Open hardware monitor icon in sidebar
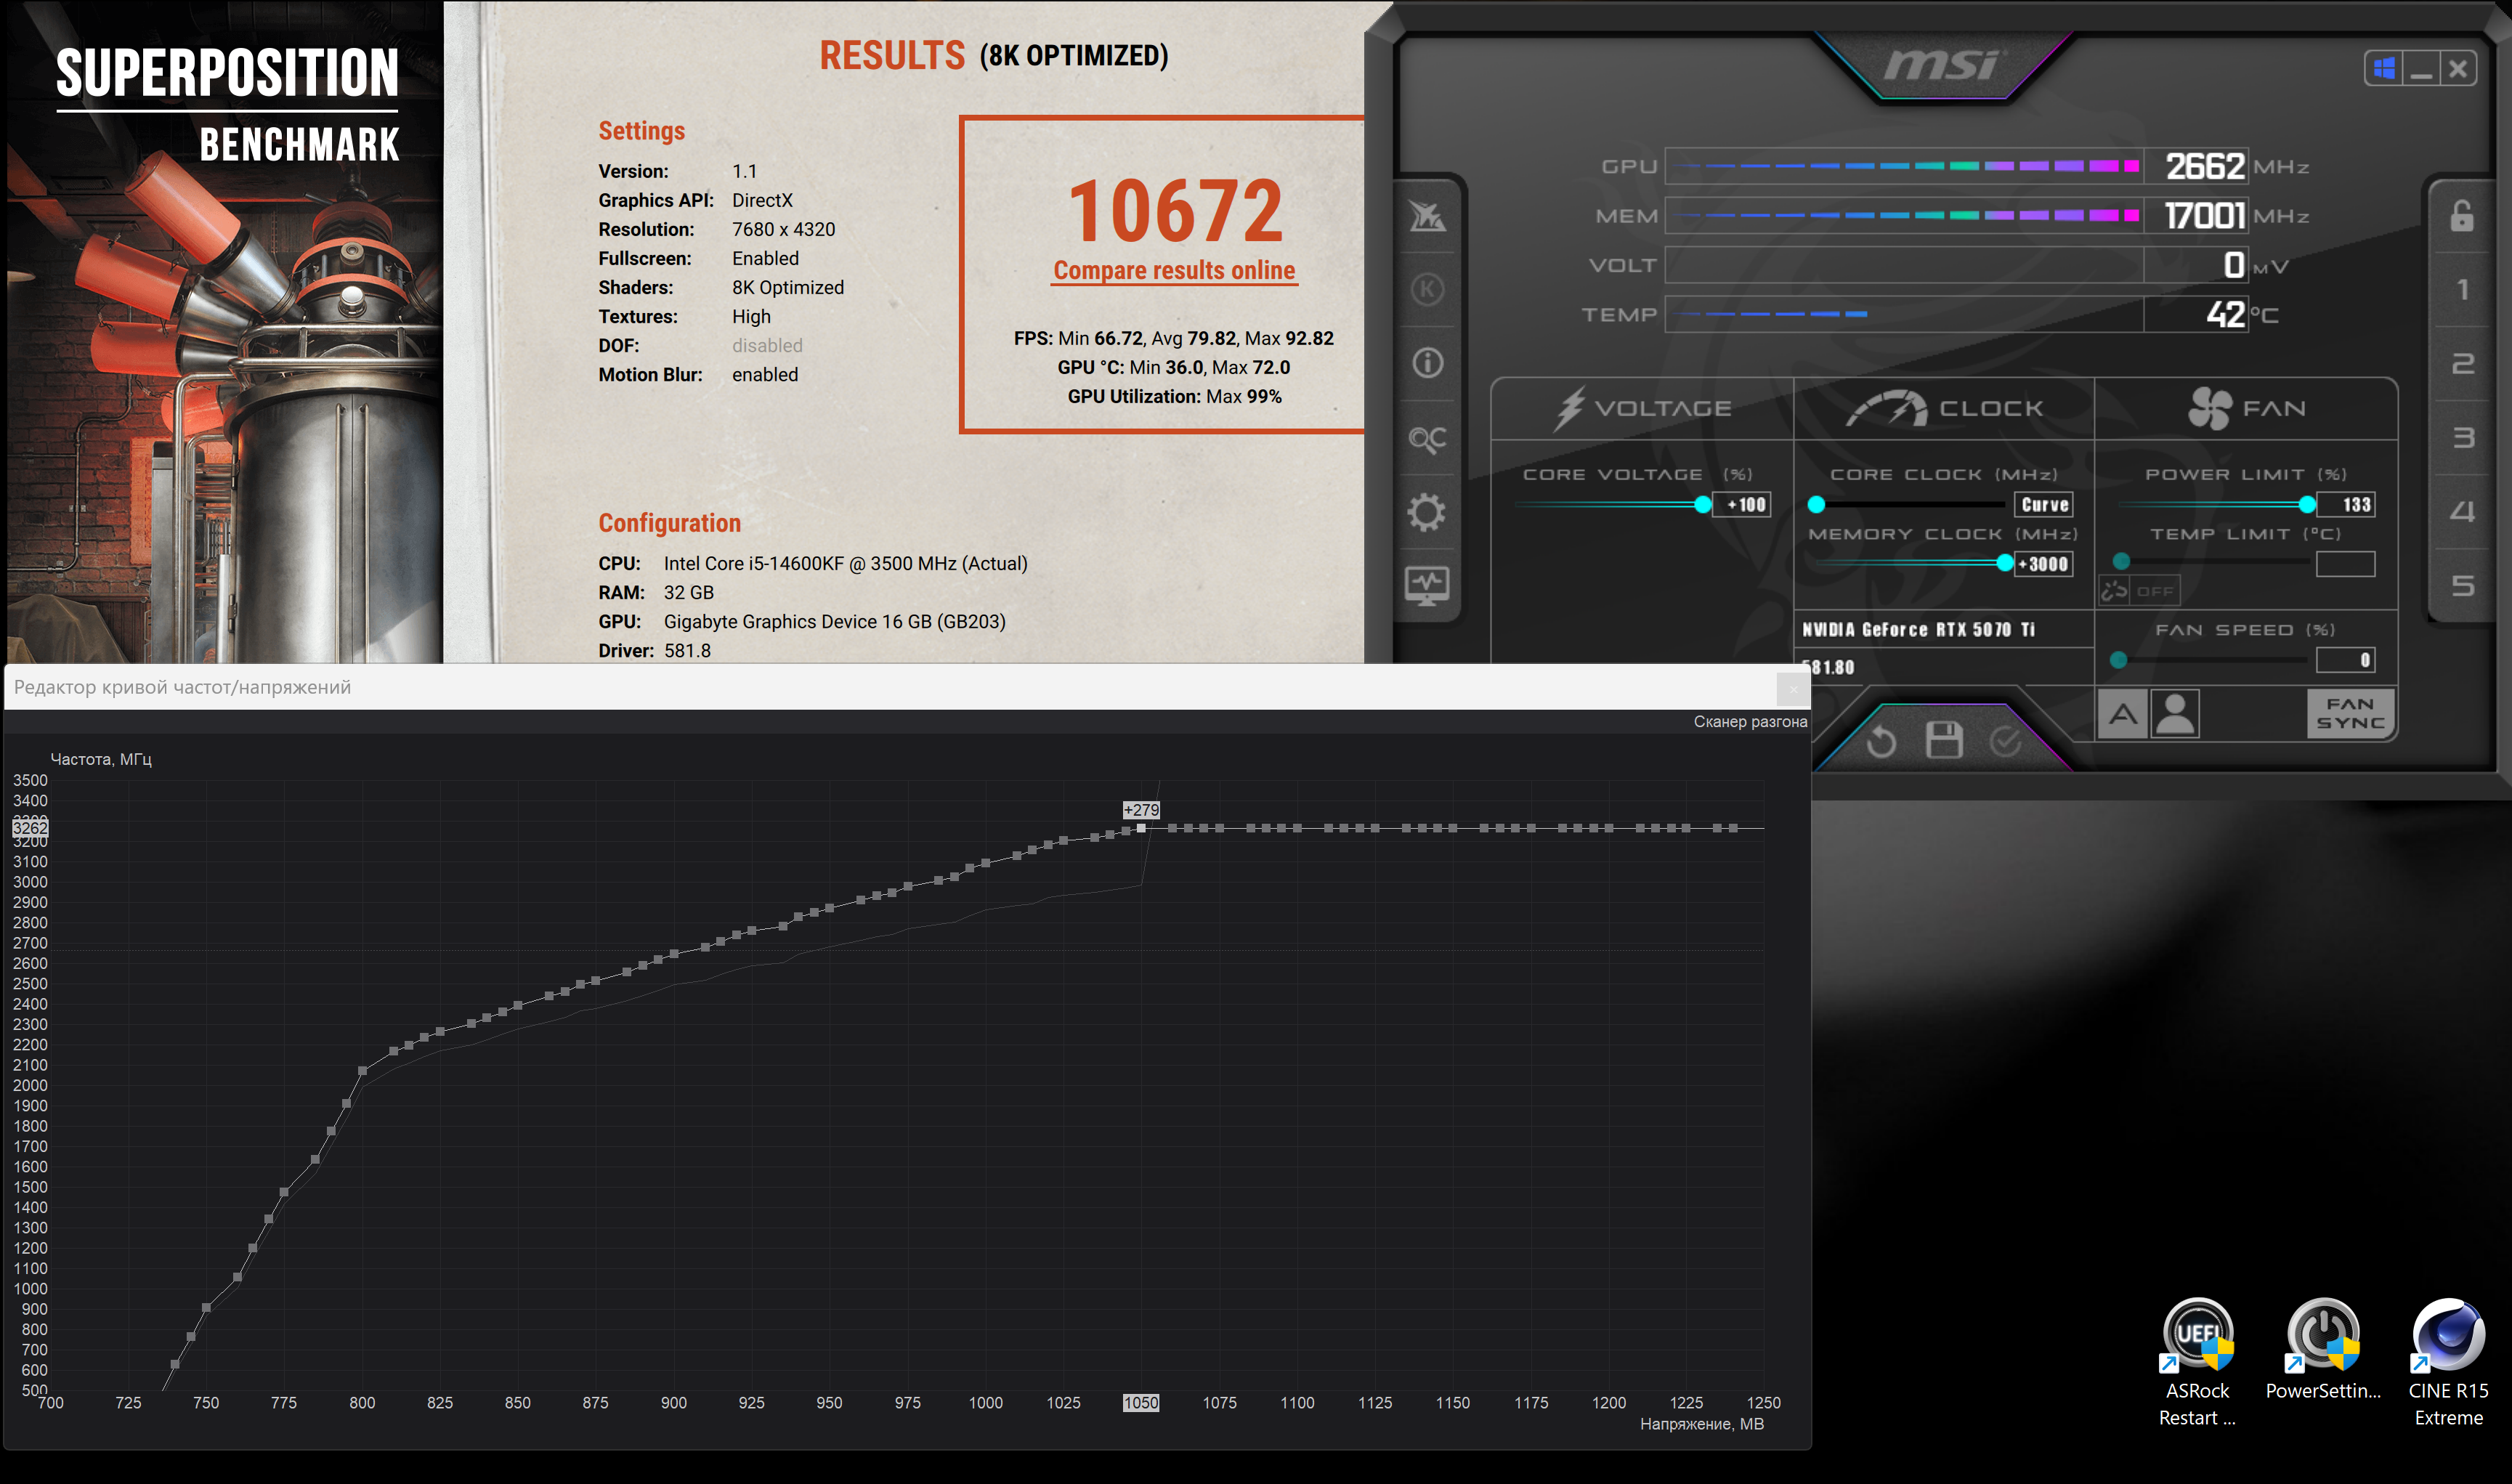 point(1427,585)
